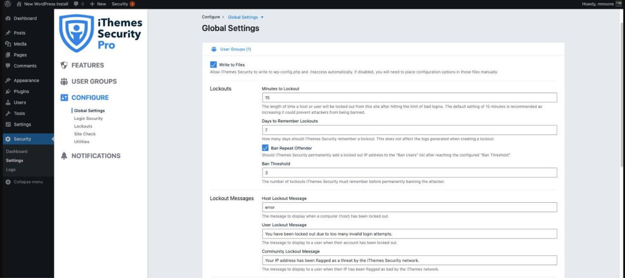
Task: Click the Comments icon in sidebar
Action: [8, 66]
